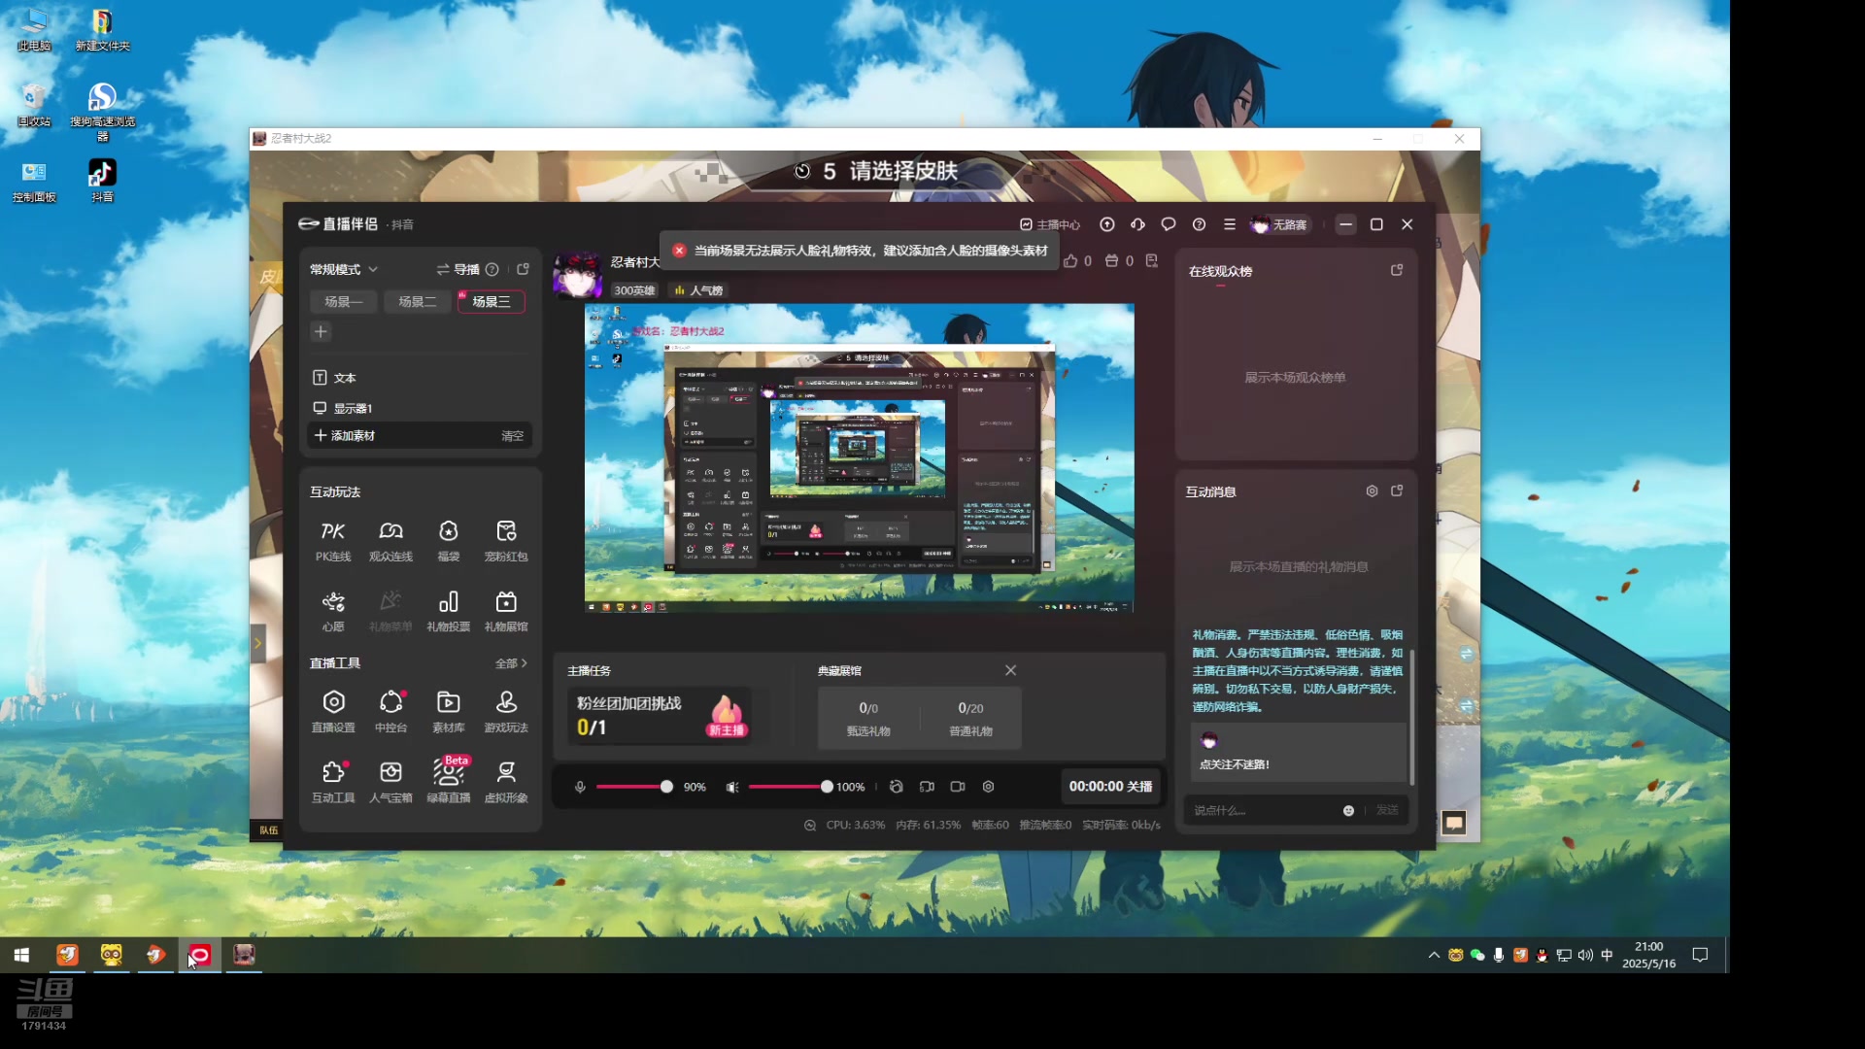Viewport: 1865px width, 1049px height.
Task: Open 礼物投票 gift voting
Action: click(x=448, y=611)
